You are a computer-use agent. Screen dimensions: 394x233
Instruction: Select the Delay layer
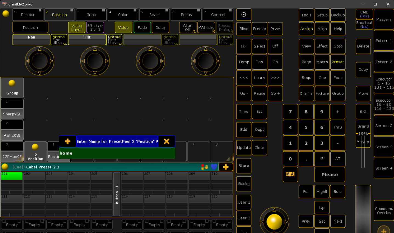point(160,27)
